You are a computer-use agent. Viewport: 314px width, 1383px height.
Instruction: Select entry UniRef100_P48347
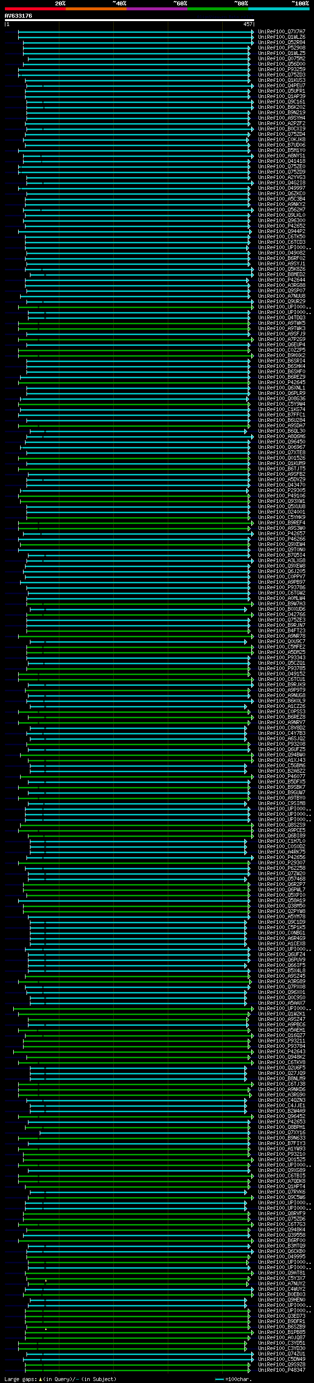point(282,1370)
